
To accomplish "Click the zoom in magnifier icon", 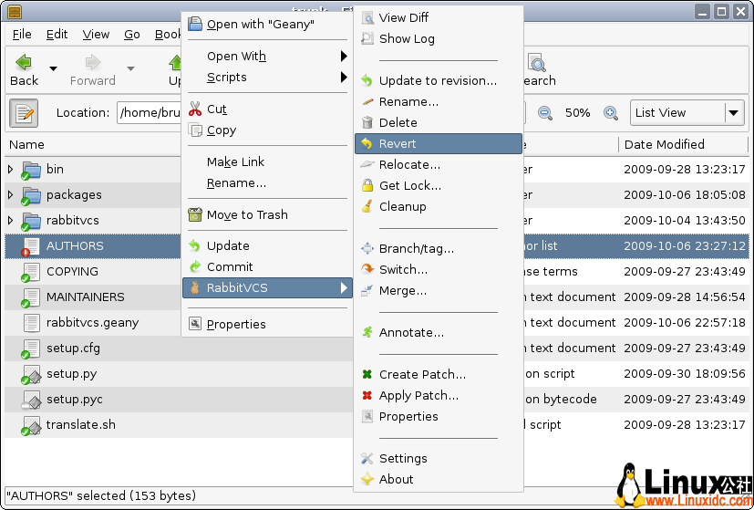I will pyautogui.click(x=610, y=113).
